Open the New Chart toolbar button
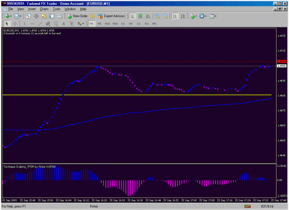 coord(7,16)
